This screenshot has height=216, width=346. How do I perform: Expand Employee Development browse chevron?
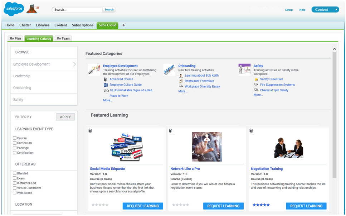(x=74, y=64)
